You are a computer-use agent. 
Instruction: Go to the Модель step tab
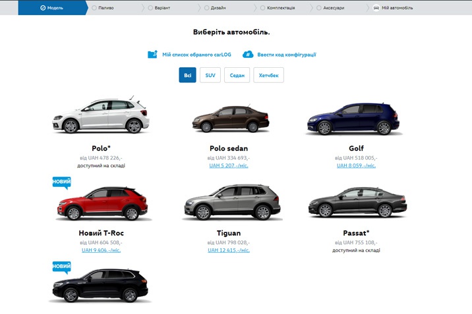(x=53, y=8)
